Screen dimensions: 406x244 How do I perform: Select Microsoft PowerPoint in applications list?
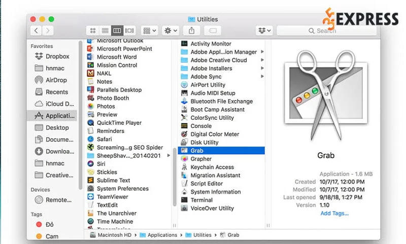pos(120,49)
